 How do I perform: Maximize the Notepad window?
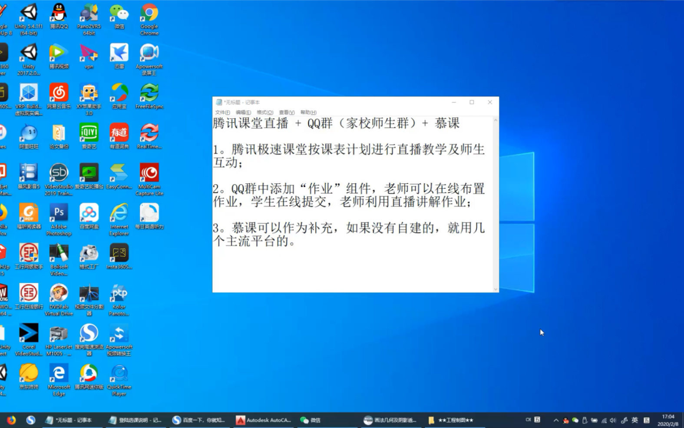click(x=472, y=102)
